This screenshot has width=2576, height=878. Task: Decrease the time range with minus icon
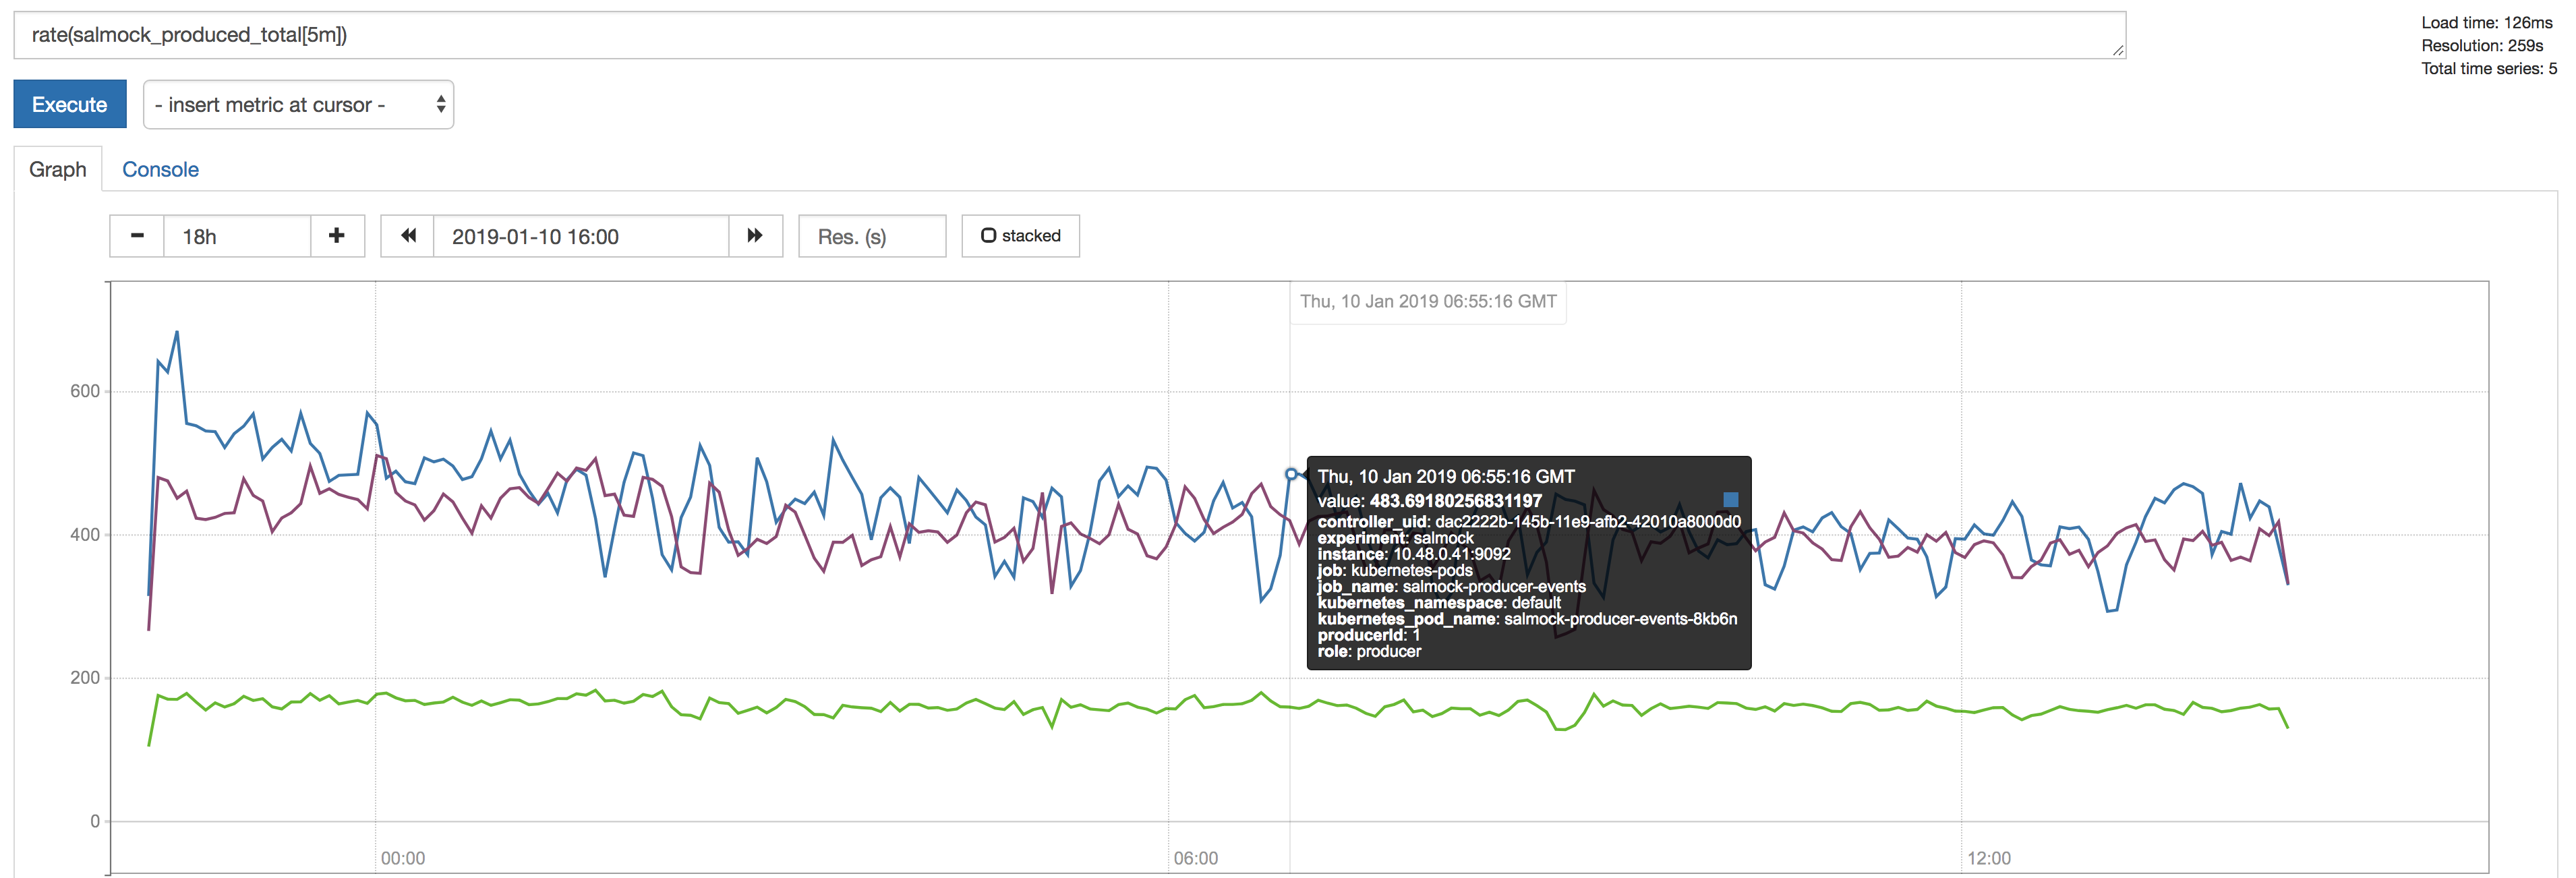point(137,236)
